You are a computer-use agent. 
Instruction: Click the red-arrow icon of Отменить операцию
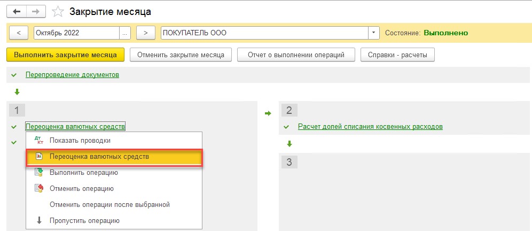coord(39,188)
